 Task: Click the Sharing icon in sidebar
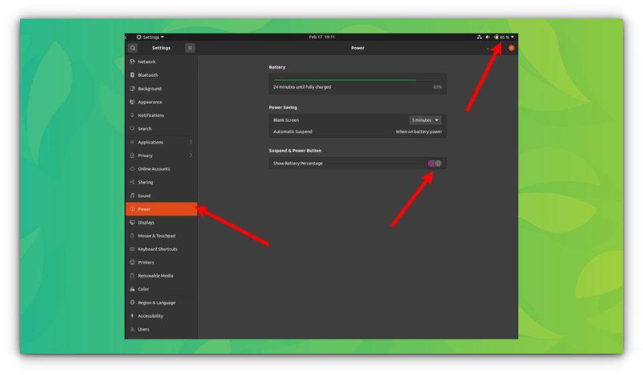[132, 182]
